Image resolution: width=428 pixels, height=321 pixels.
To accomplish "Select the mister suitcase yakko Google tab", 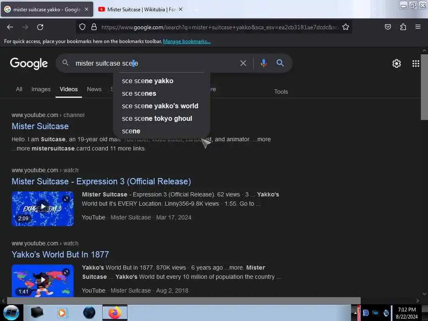I will pos(47,10).
